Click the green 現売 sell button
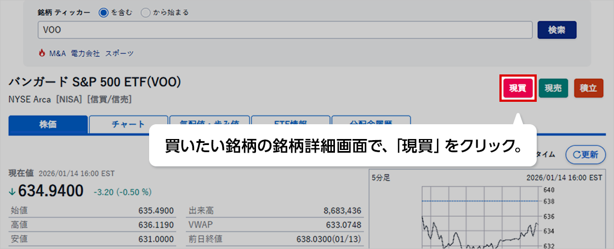 click(553, 88)
